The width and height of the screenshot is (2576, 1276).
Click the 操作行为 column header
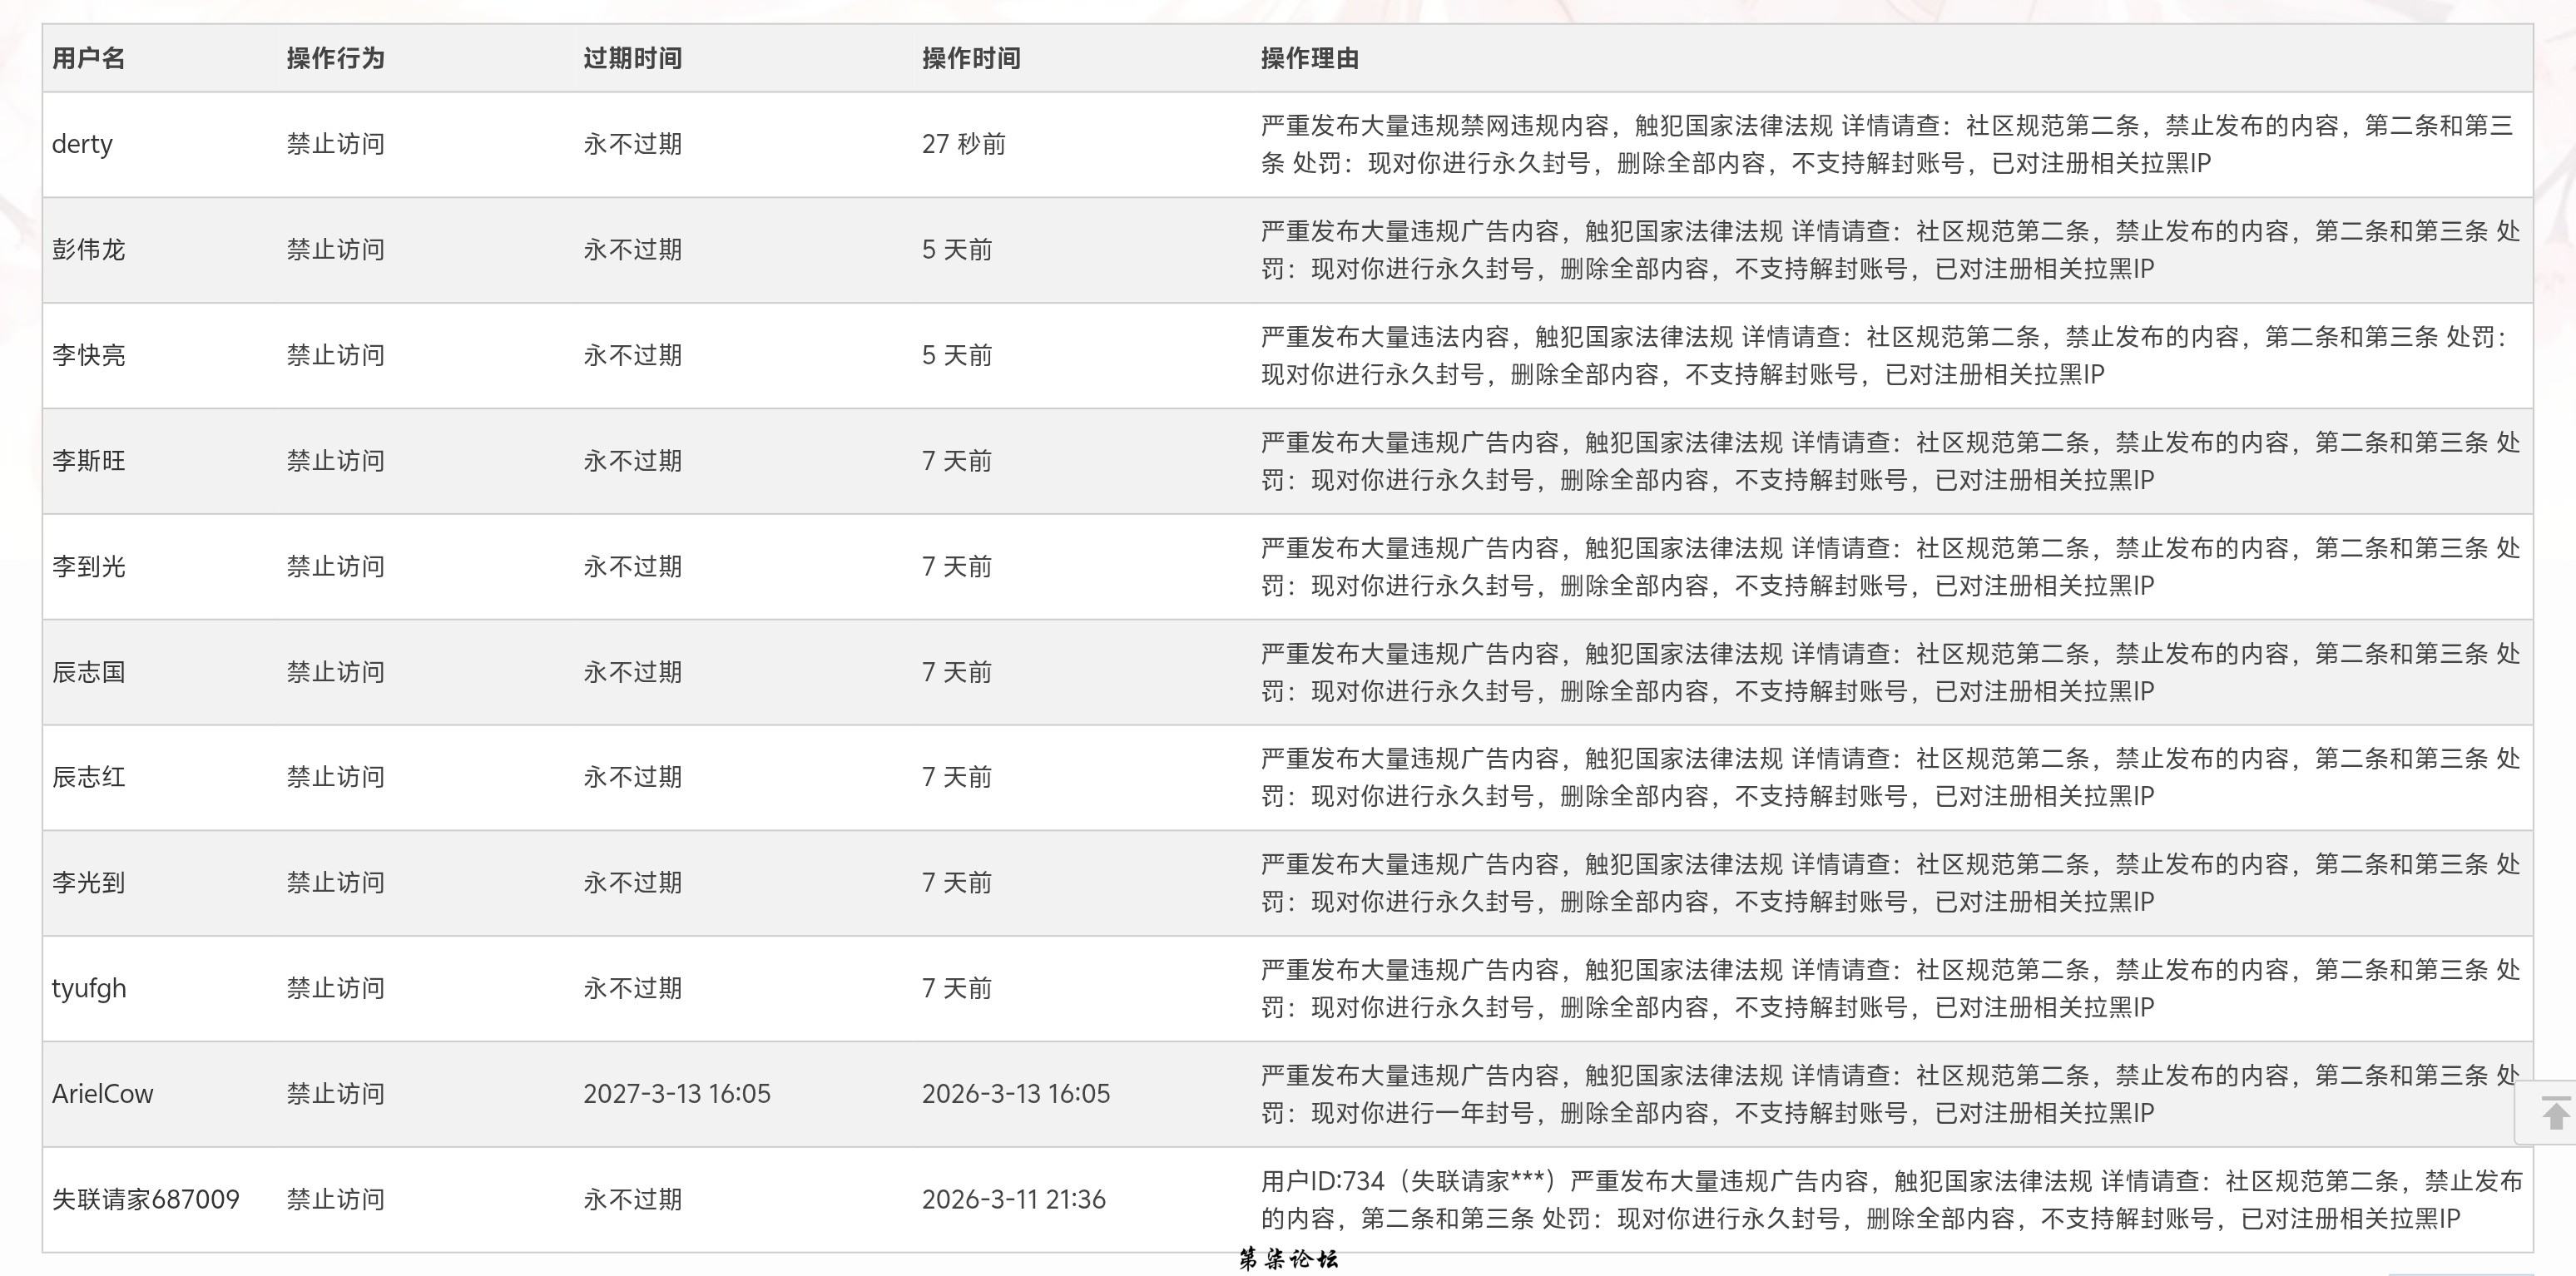[x=335, y=58]
